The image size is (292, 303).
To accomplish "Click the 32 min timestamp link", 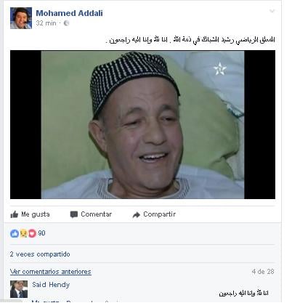I will pos(46,23).
